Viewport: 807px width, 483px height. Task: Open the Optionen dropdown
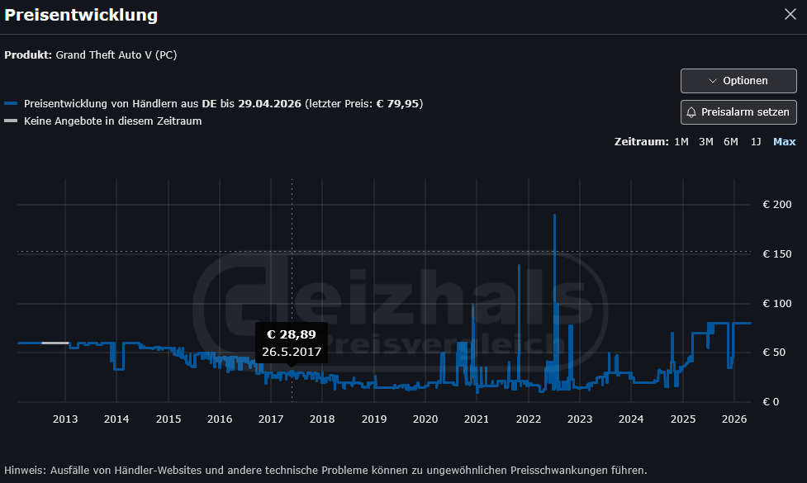[x=738, y=81]
